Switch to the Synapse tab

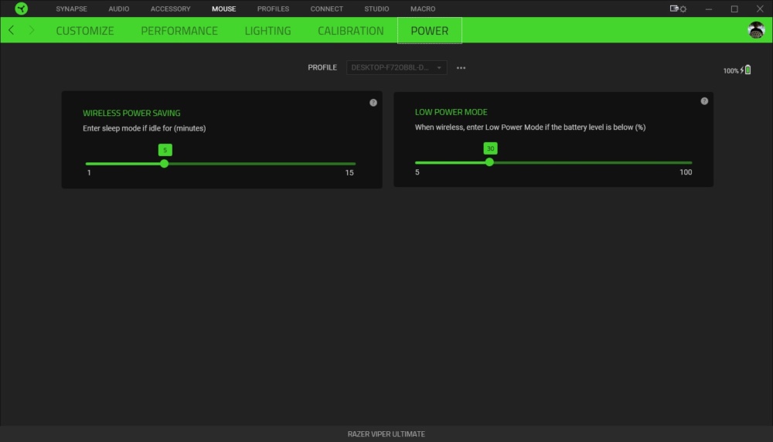(71, 8)
